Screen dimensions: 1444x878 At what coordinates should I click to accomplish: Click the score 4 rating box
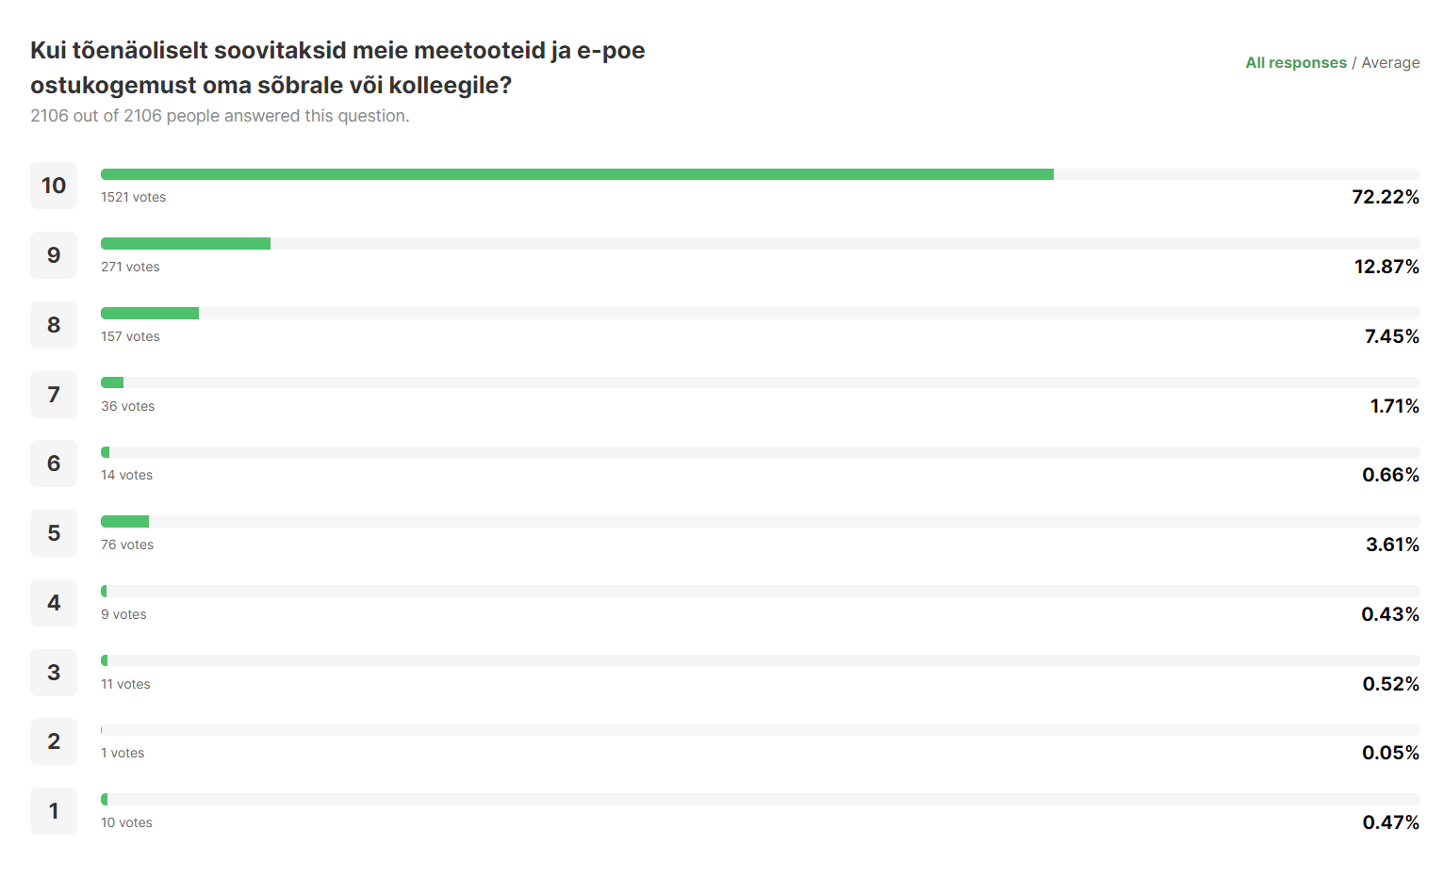[54, 603]
